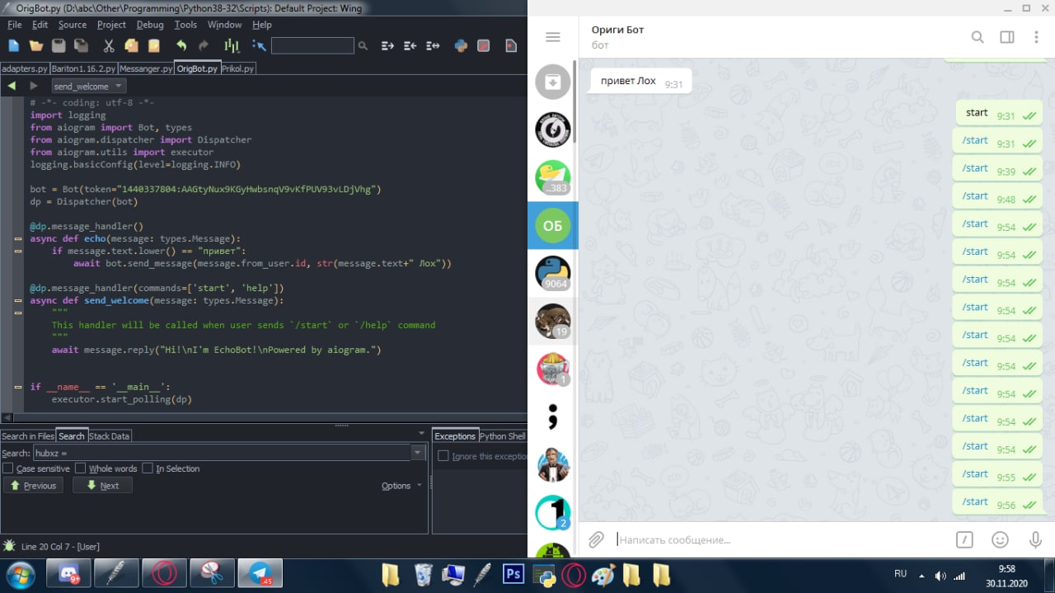Record a voice message with microphone icon

(x=1035, y=540)
